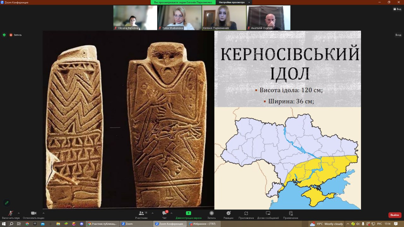The height and width of the screenshot is (227, 404).
Task: Open Discord from the taskbar
Action: pyautogui.click(x=82, y=224)
